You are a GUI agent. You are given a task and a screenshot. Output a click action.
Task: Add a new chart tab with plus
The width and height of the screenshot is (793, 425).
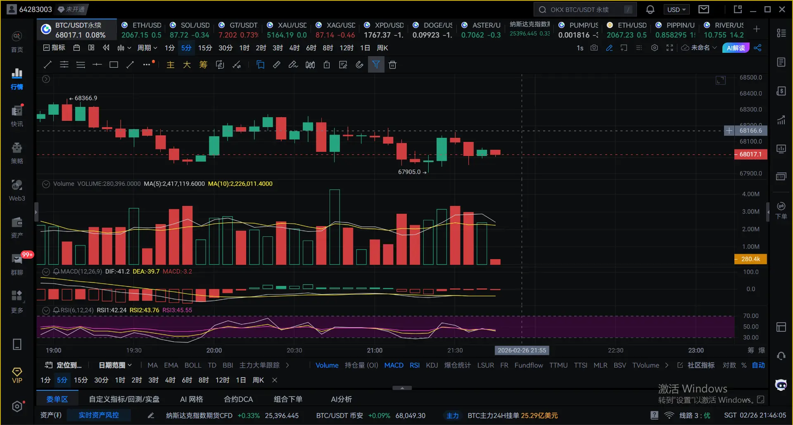pyautogui.click(x=757, y=29)
